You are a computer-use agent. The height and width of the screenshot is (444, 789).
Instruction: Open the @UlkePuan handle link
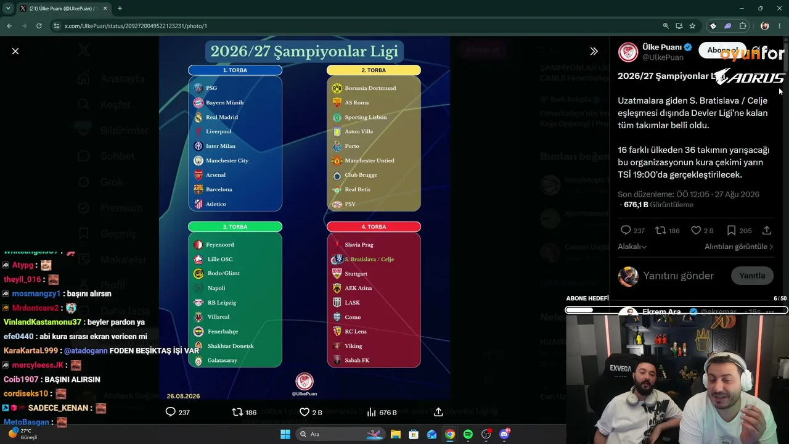663,57
